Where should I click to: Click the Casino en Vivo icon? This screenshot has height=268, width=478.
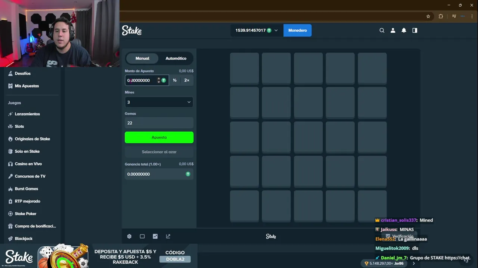10,164
